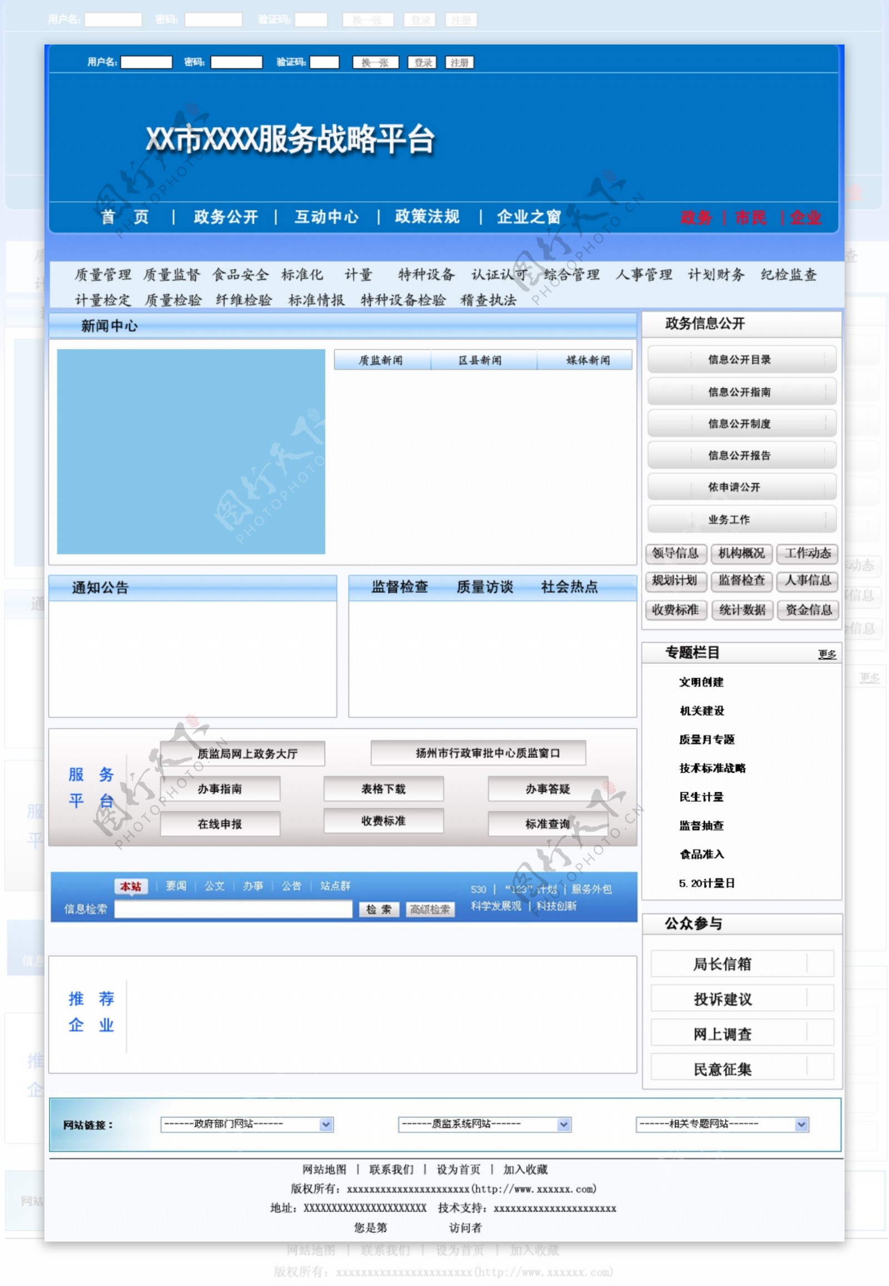This screenshot has height=1286, width=889.
Task: Open 信息公开指南 button
Action: [741, 391]
